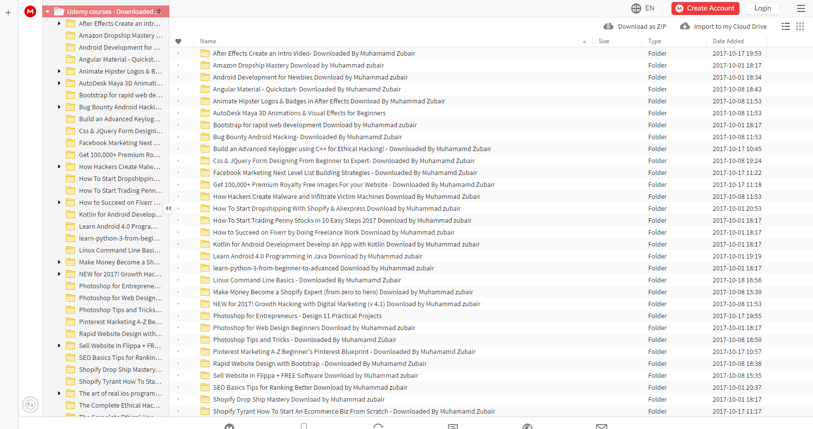Click folder icon of Photoshop Tips and Tricks row
This screenshot has height=429, width=813.
click(205, 340)
